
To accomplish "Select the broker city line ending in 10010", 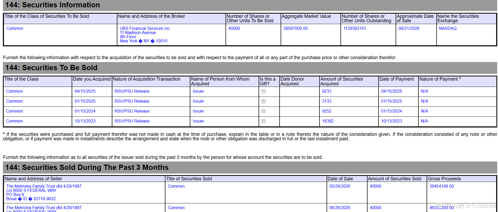I will (x=143, y=41).
